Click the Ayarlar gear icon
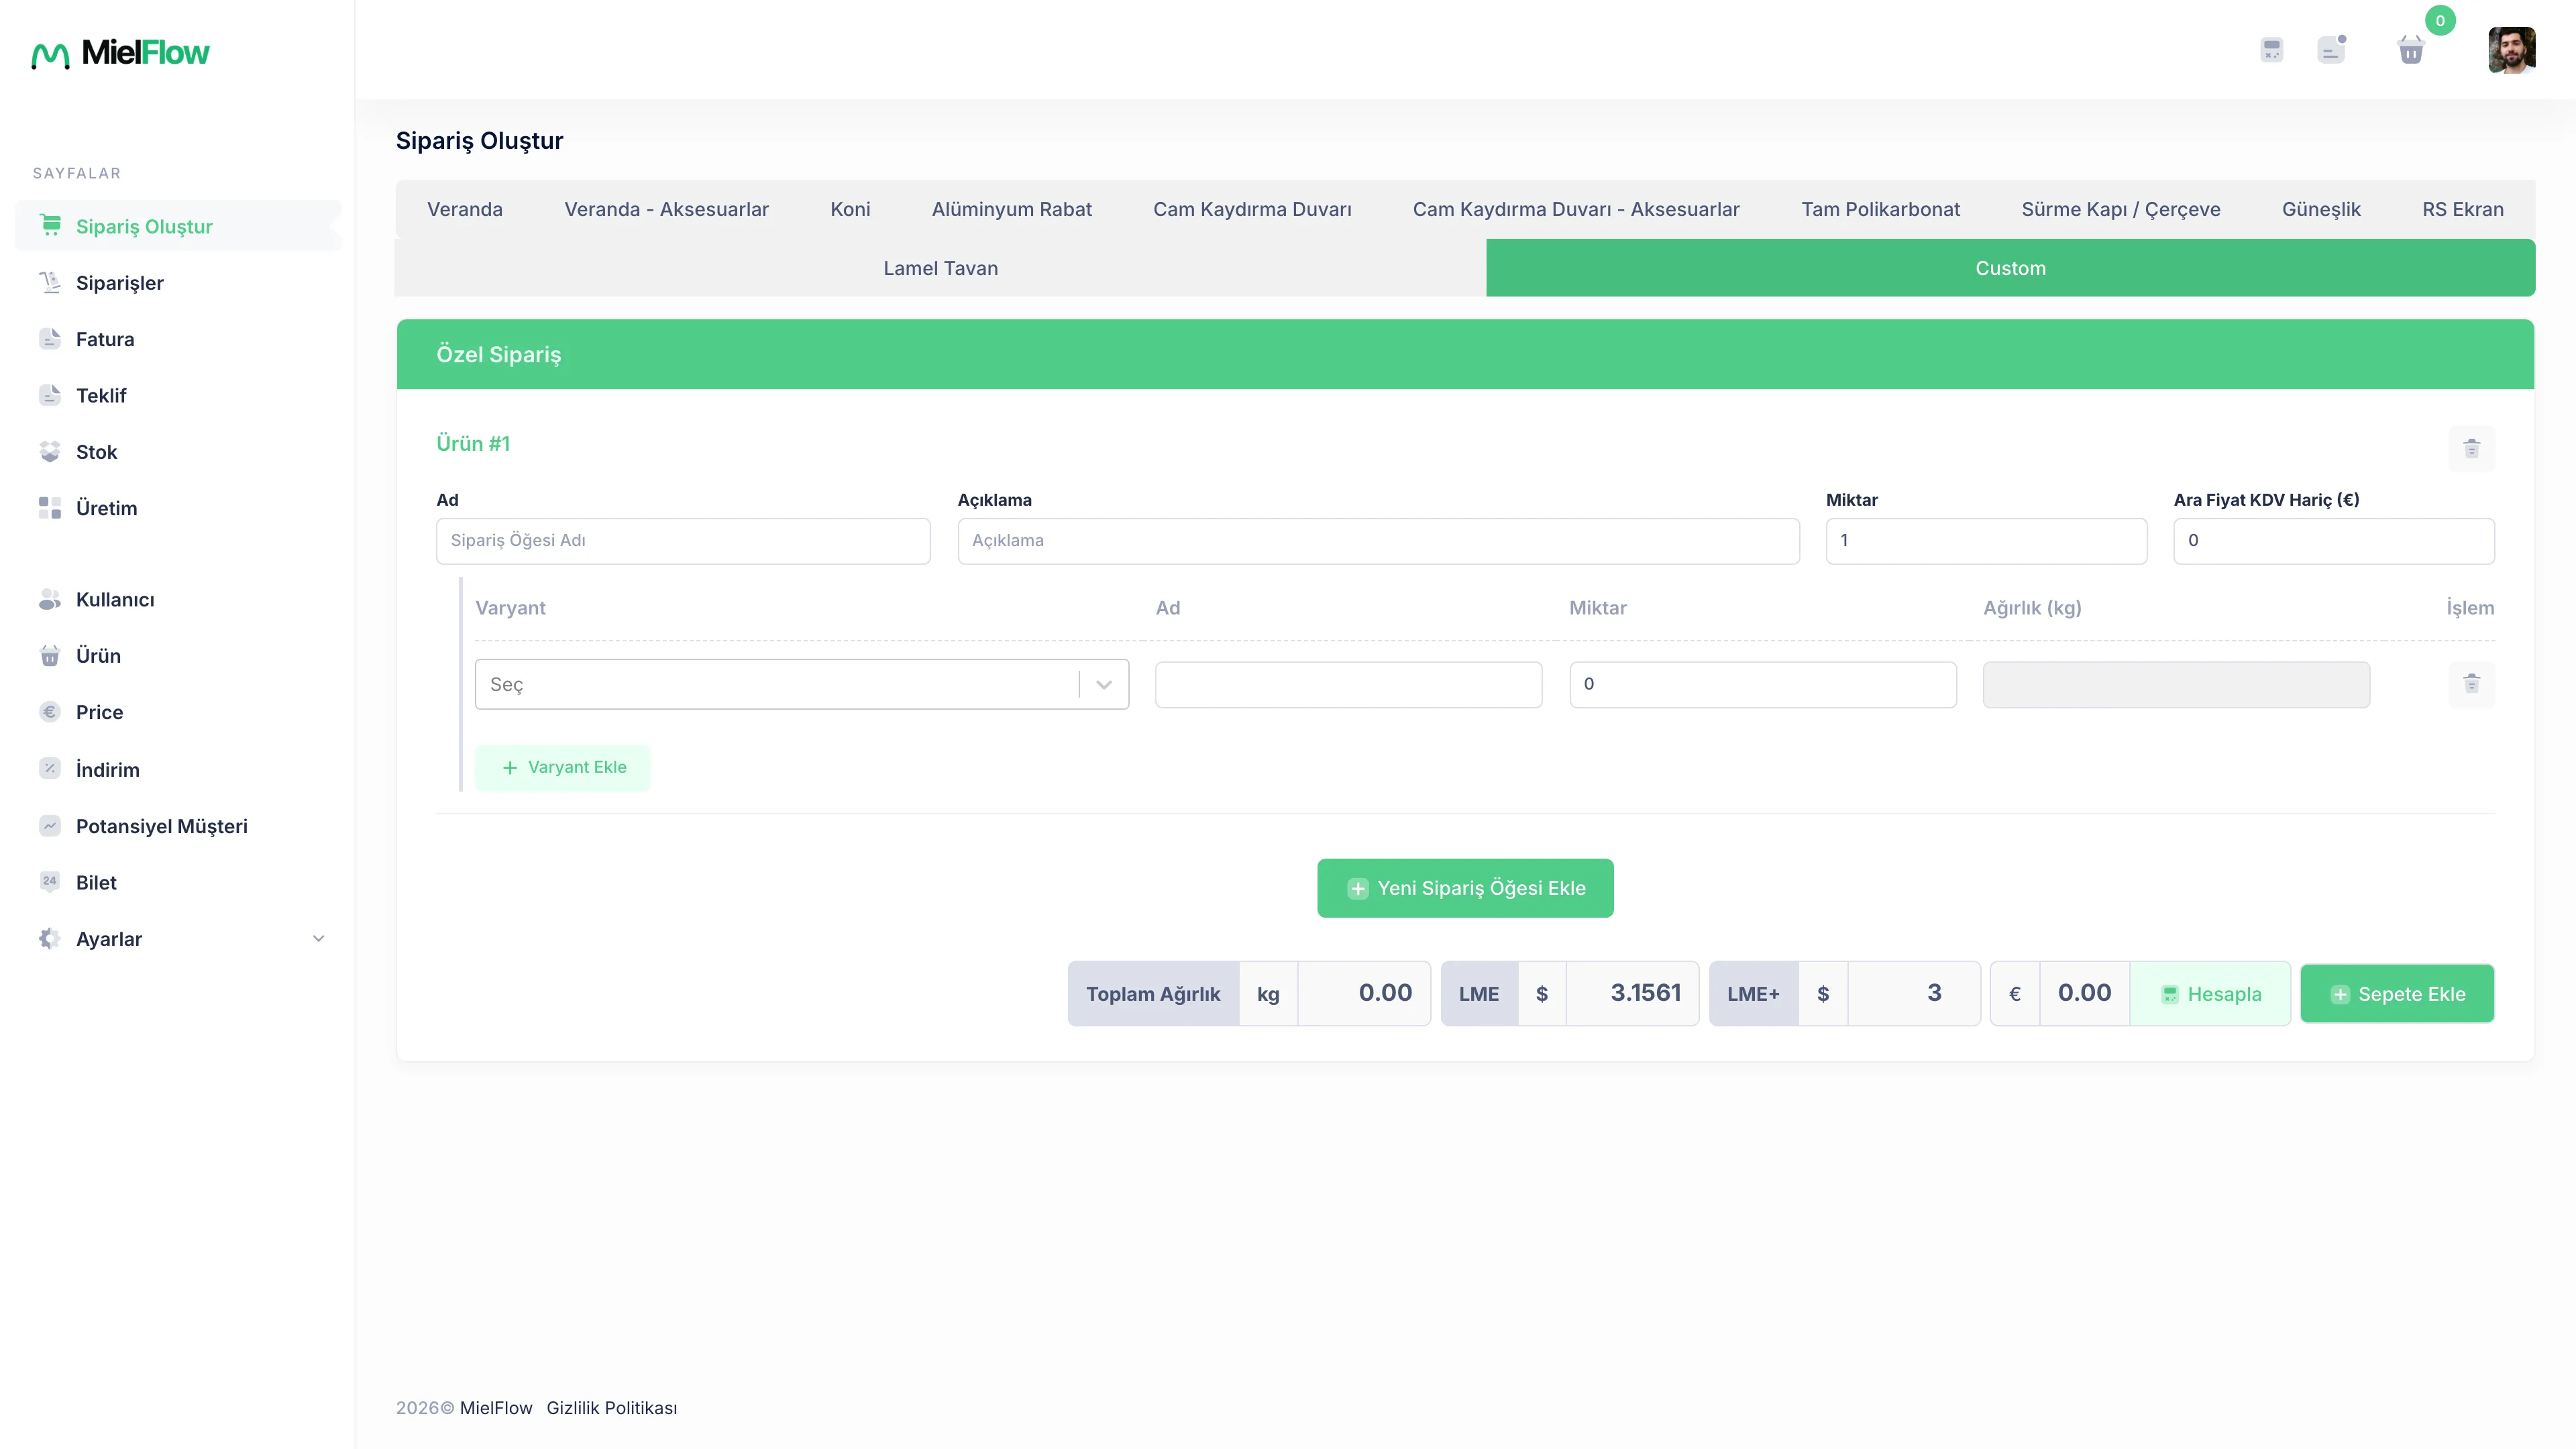Image resolution: width=2576 pixels, height=1449 pixels. [50, 939]
